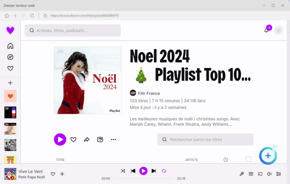Screen dimensions: 290x184
Task: Click the playlist description text
Action: click(x=185, y=122)
